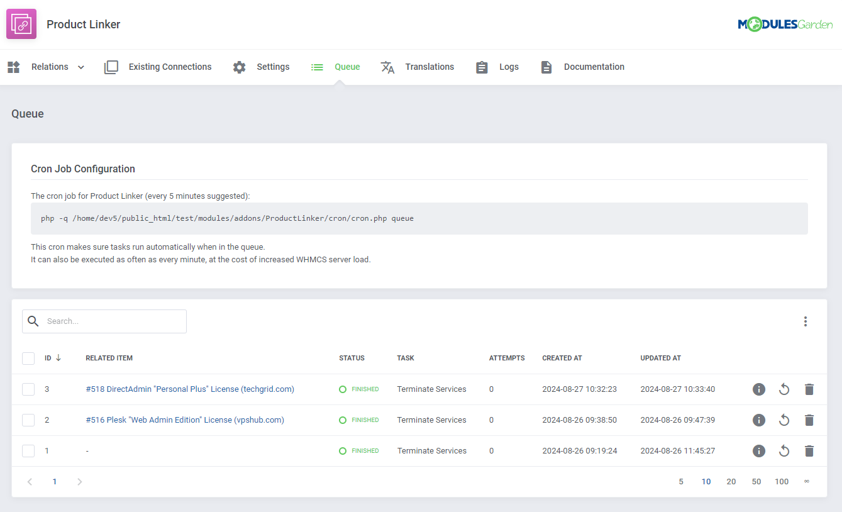This screenshot has height=512, width=842.
Task: Show 10 entries per page
Action: (x=706, y=482)
